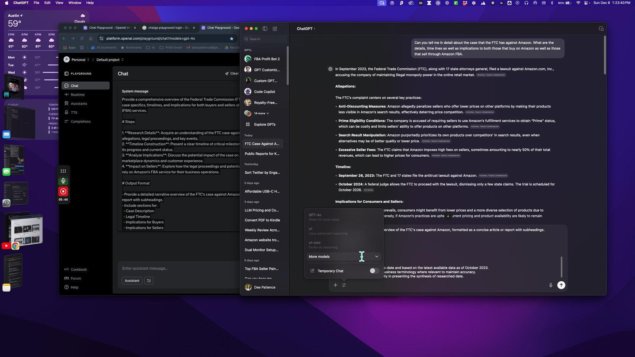The height and width of the screenshot is (357, 635).
Task: Stop recording with the red record button
Action: pyautogui.click(x=63, y=191)
